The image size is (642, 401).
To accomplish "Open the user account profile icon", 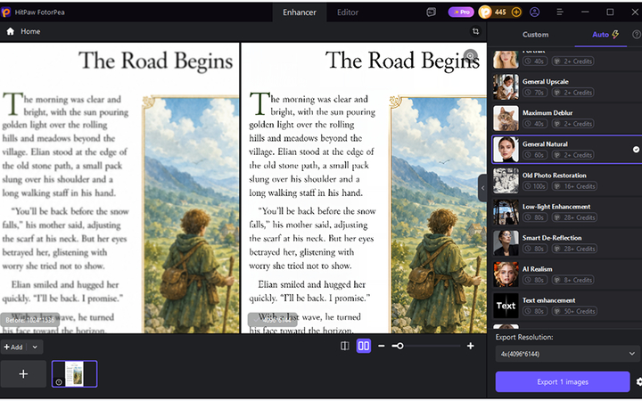I will [534, 12].
